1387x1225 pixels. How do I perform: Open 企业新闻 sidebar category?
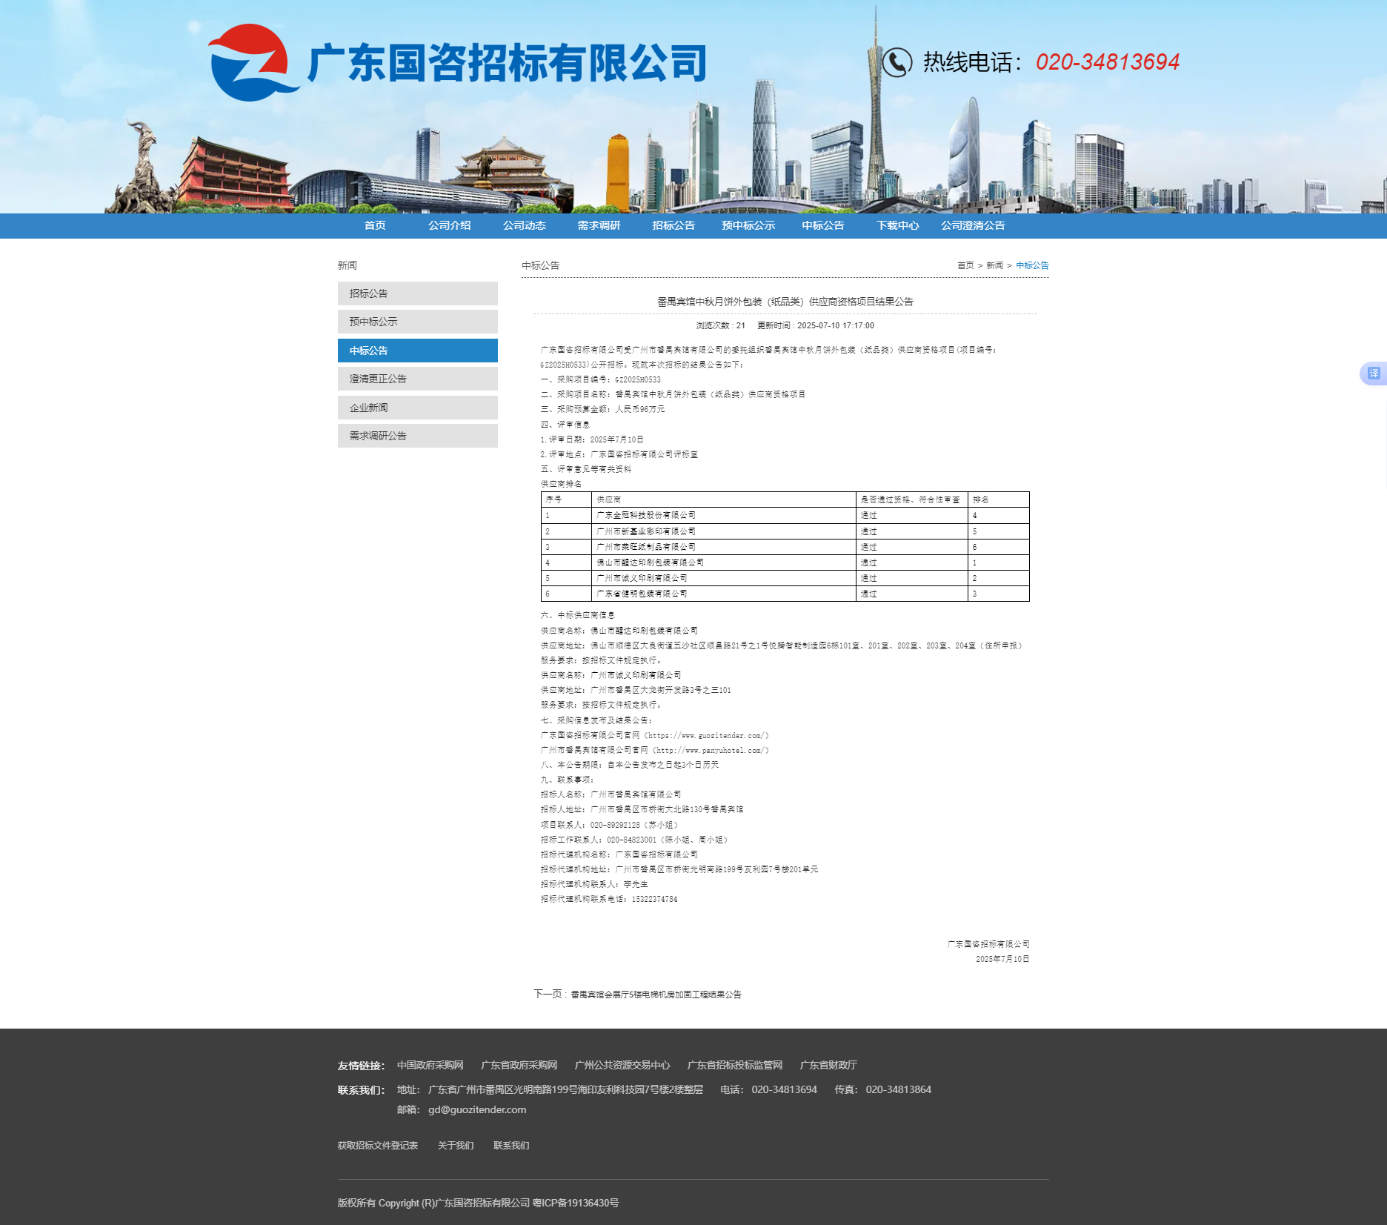coord(417,408)
